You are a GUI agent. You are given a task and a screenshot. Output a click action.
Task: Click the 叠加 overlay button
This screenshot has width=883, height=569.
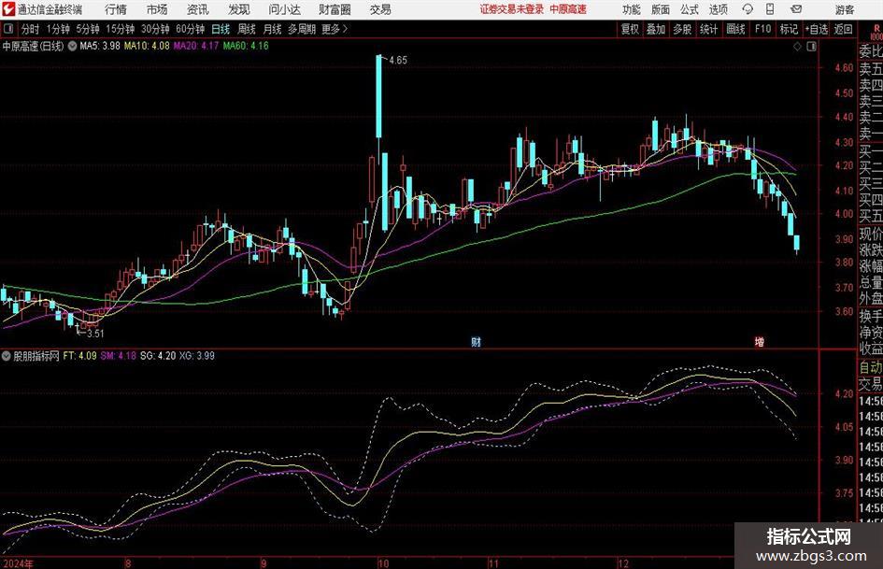[656, 29]
